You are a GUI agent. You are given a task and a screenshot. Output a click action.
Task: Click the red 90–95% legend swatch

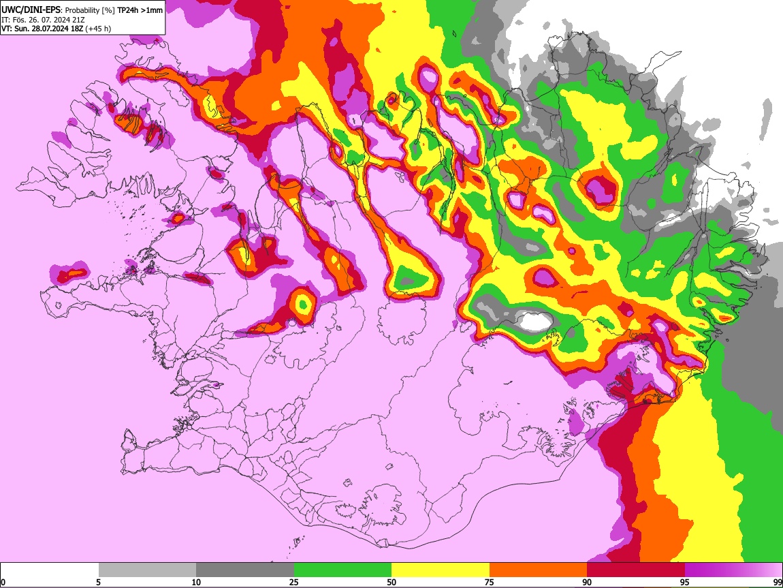[x=636, y=570]
